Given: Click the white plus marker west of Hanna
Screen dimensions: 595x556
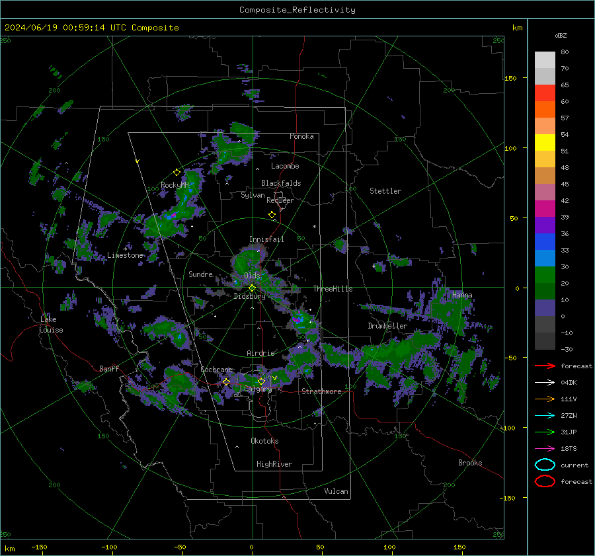Looking at the screenshot, I should (x=374, y=266).
